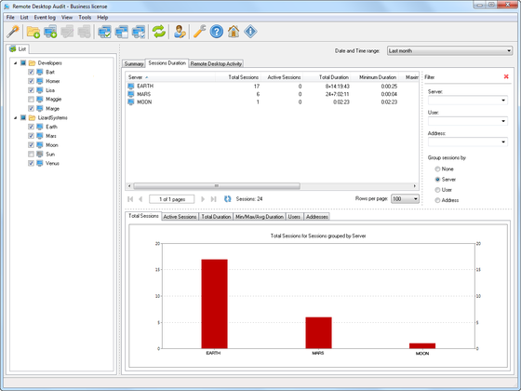The height and width of the screenshot is (391, 521).
Task: Switch to Active Sessions chart tab
Action: point(180,217)
